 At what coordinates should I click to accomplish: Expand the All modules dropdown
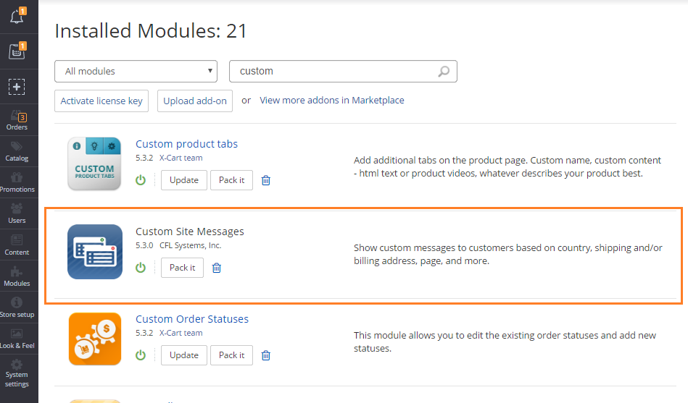click(x=136, y=72)
